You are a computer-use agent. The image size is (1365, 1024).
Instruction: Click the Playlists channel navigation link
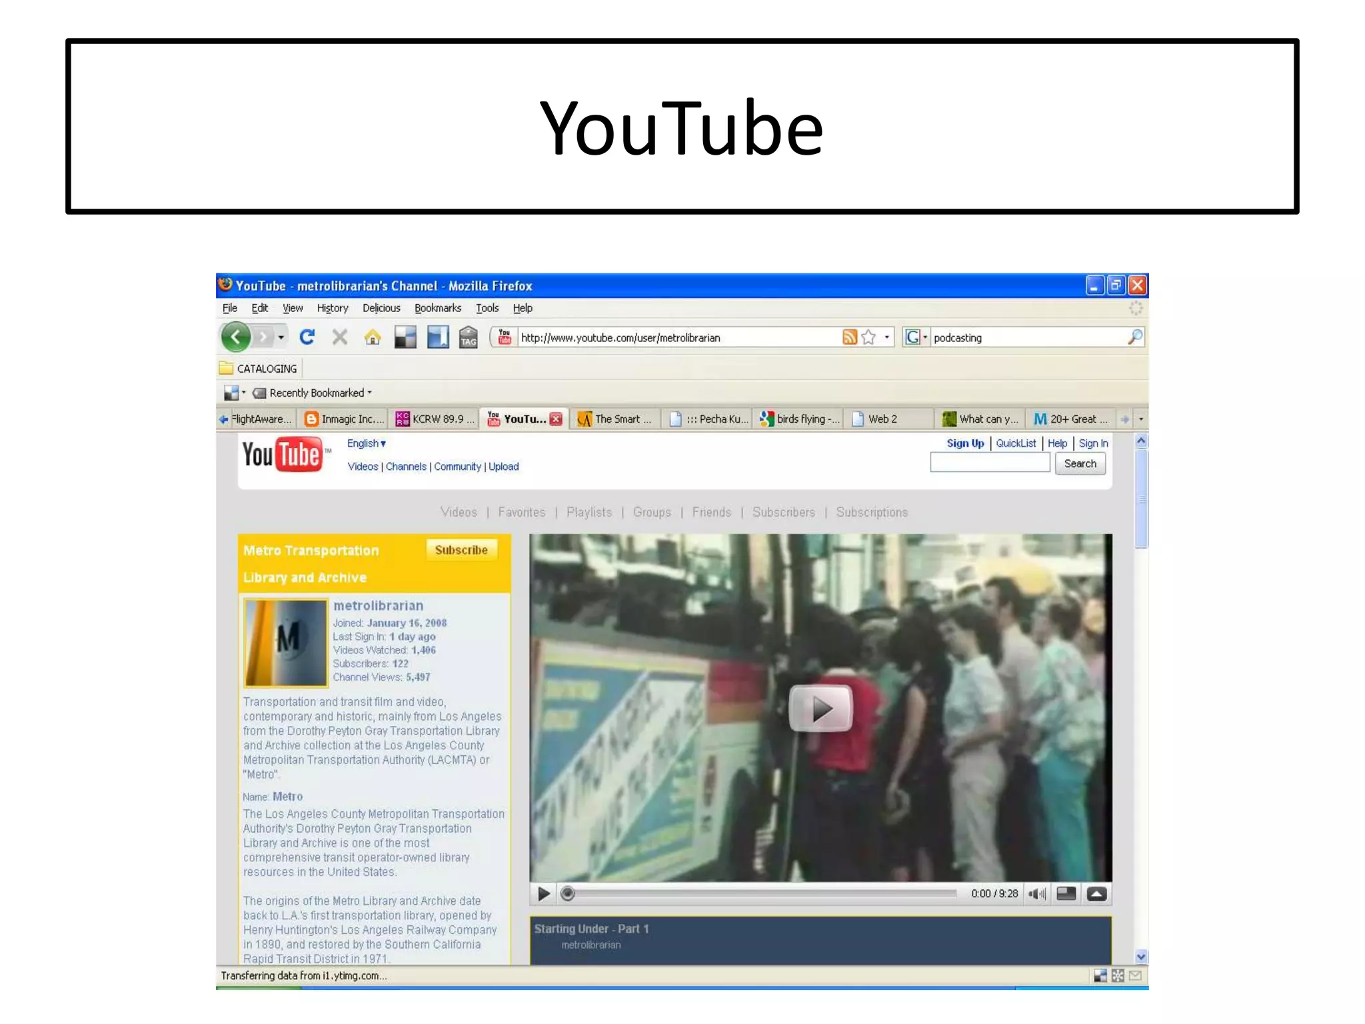tap(589, 512)
